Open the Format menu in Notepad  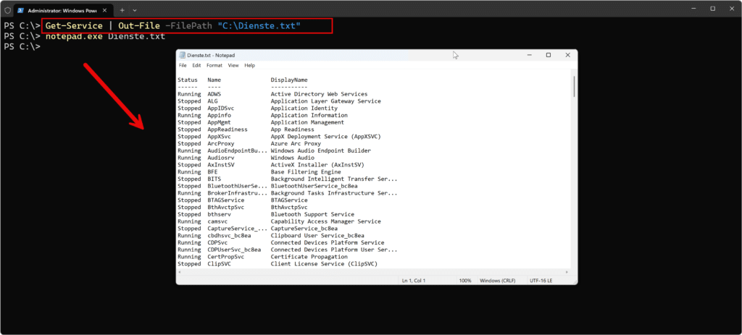click(214, 65)
